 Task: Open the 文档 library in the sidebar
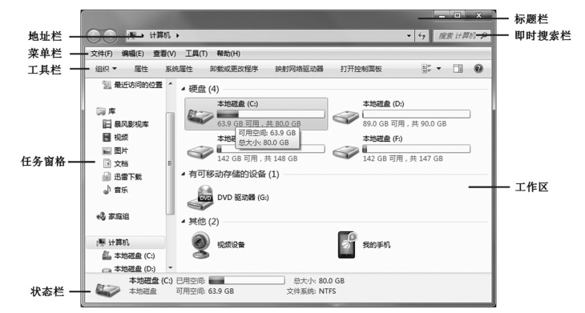(115, 163)
